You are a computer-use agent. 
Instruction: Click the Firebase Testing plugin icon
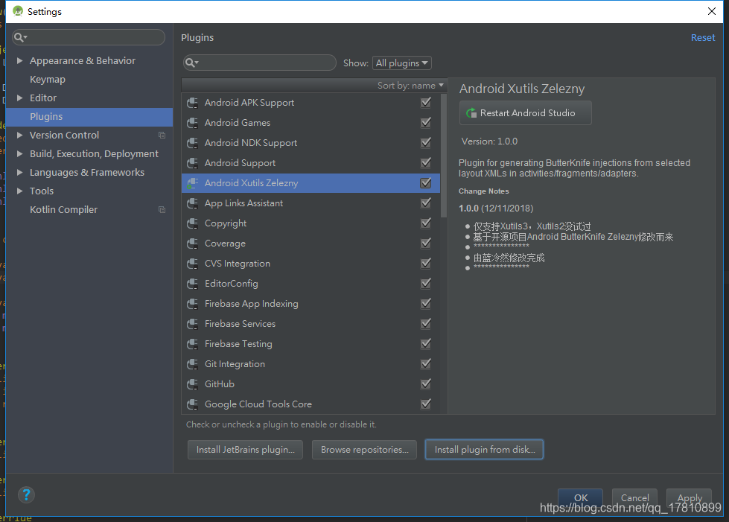point(192,344)
